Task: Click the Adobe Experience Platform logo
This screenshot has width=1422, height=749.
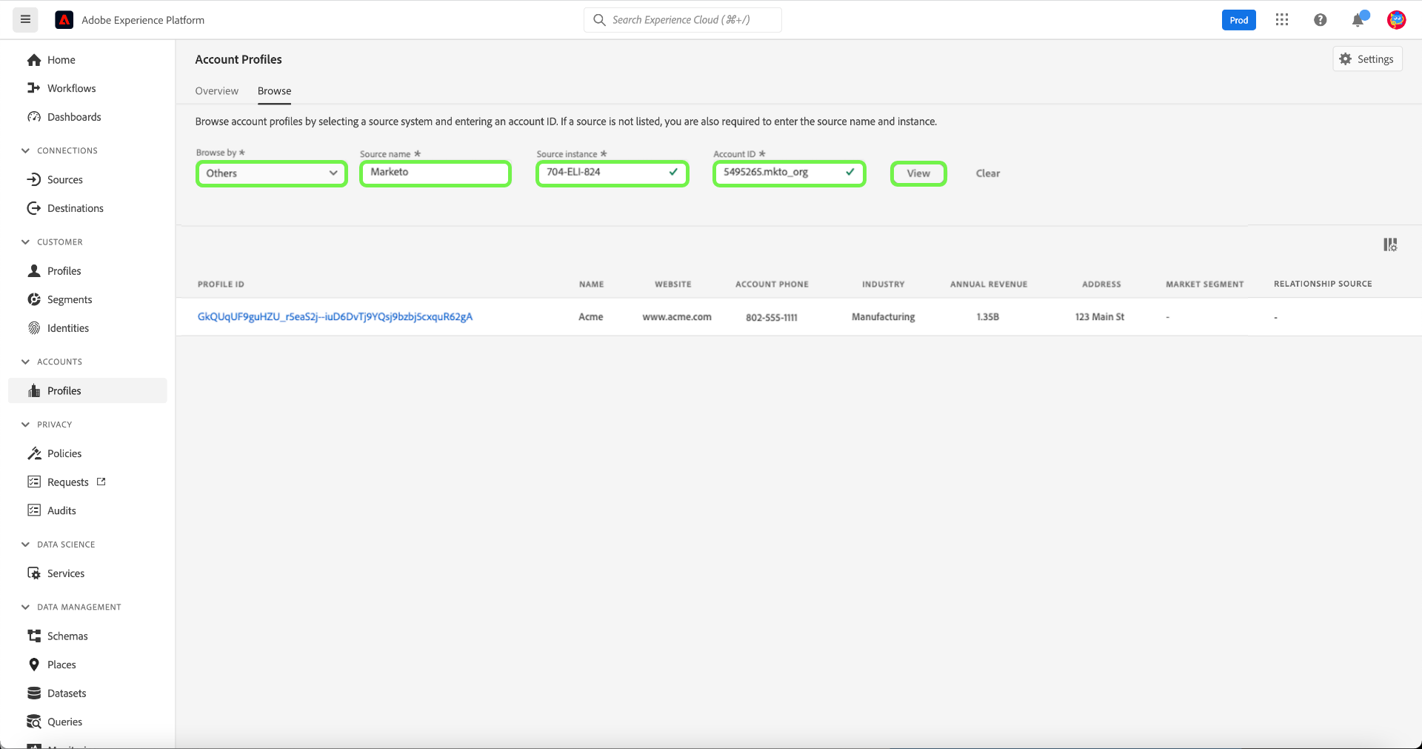Action: tap(64, 20)
